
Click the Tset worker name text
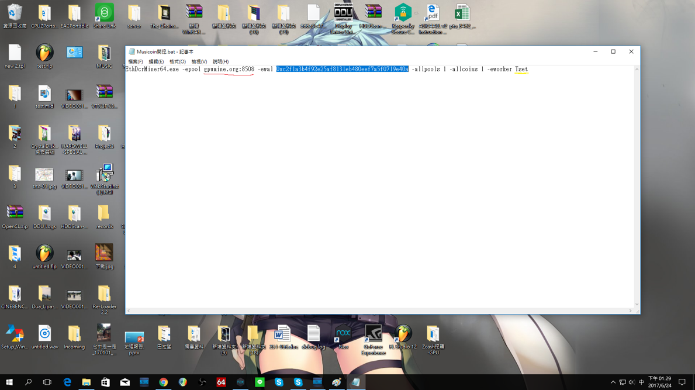pyautogui.click(x=521, y=69)
